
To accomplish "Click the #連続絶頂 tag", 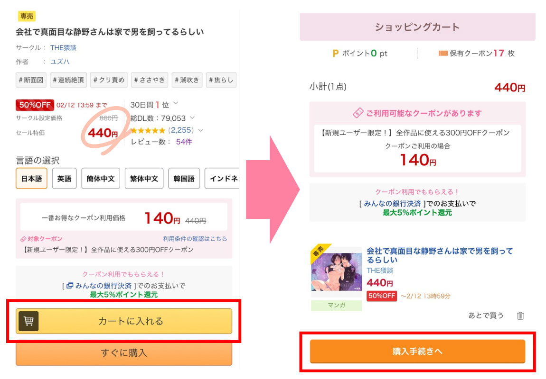I will (68, 80).
